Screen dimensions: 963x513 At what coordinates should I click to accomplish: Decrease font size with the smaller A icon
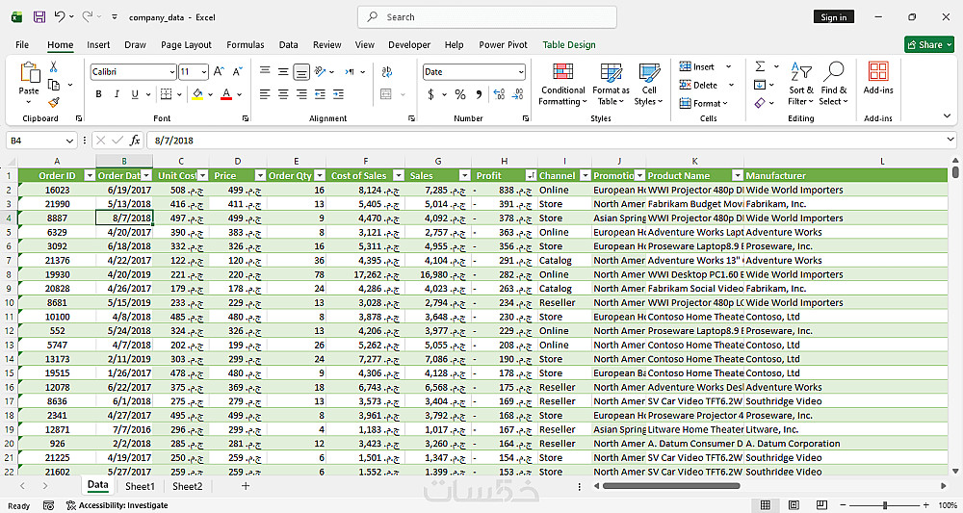tap(238, 72)
